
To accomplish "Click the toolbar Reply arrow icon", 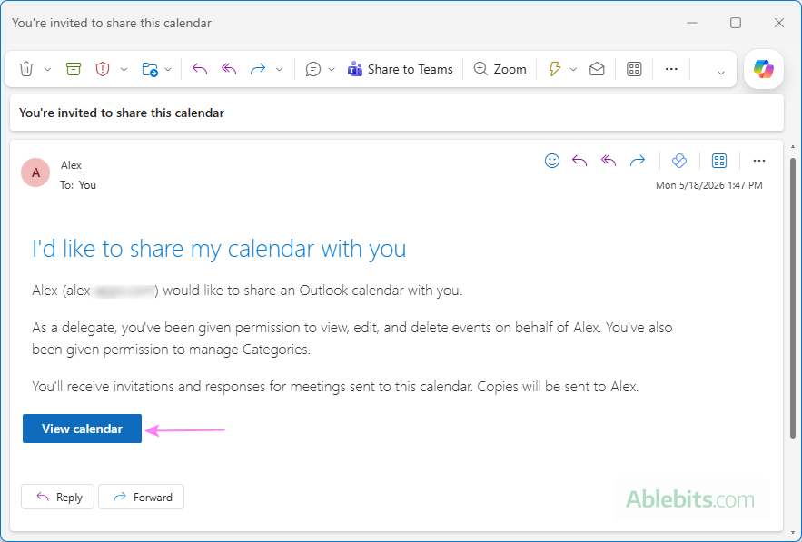I will point(200,69).
